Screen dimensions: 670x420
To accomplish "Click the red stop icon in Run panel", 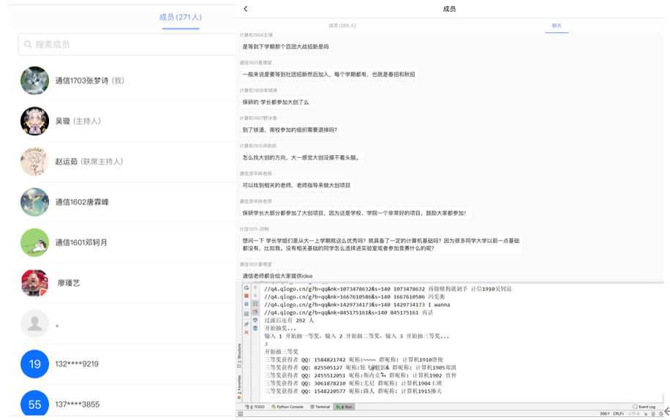I will 246,296.
